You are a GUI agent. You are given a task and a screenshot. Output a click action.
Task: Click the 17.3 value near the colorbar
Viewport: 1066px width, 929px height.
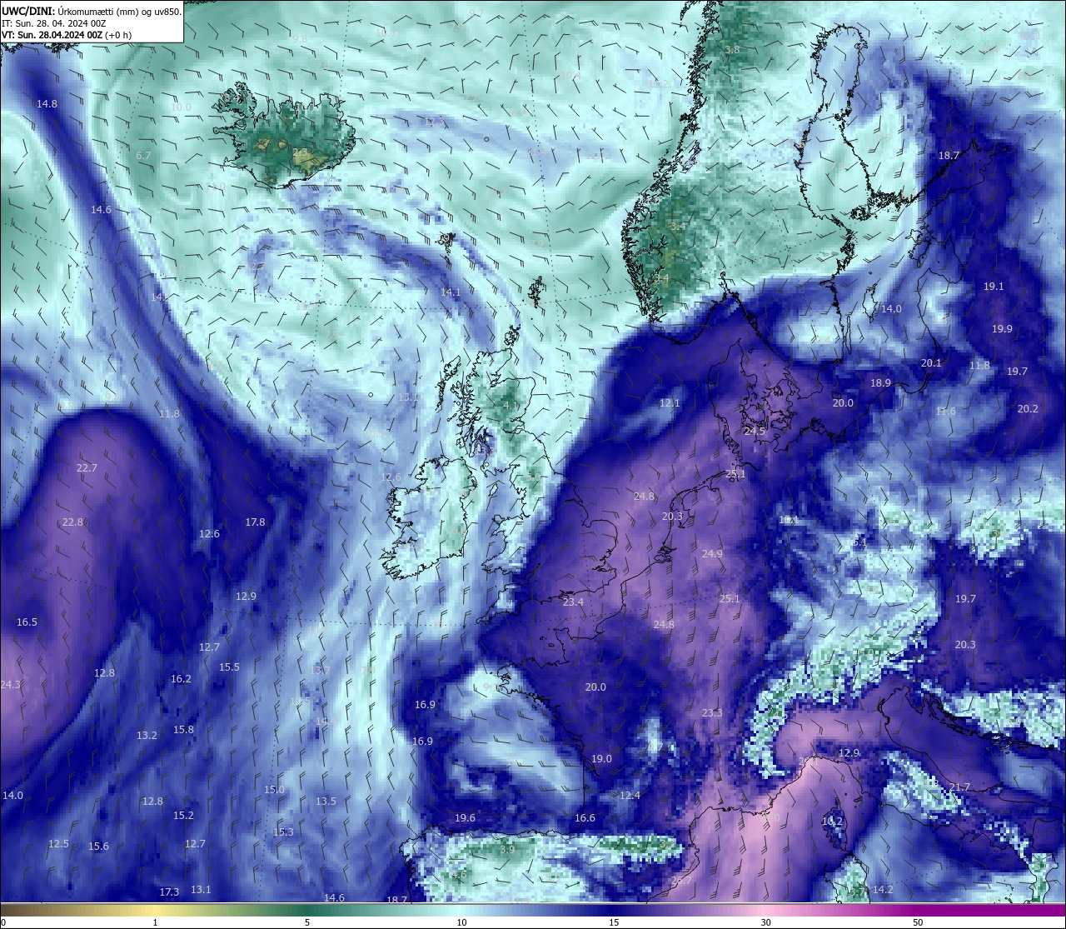click(x=169, y=892)
